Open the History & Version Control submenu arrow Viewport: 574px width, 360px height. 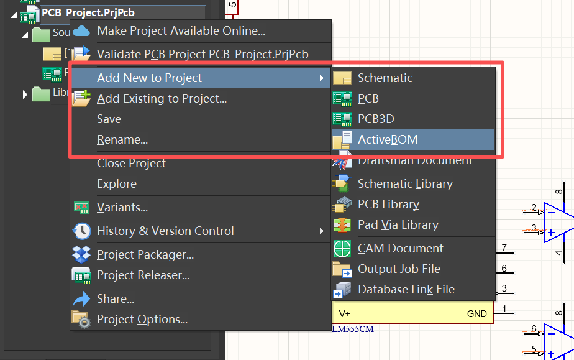(x=321, y=231)
